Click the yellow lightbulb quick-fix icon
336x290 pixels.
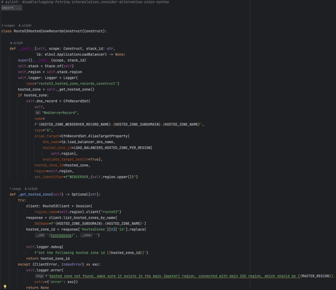pyautogui.click(x=5, y=287)
